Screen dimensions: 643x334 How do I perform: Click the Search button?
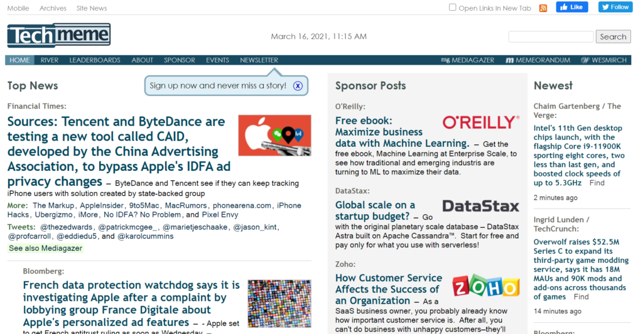click(613, 36)
